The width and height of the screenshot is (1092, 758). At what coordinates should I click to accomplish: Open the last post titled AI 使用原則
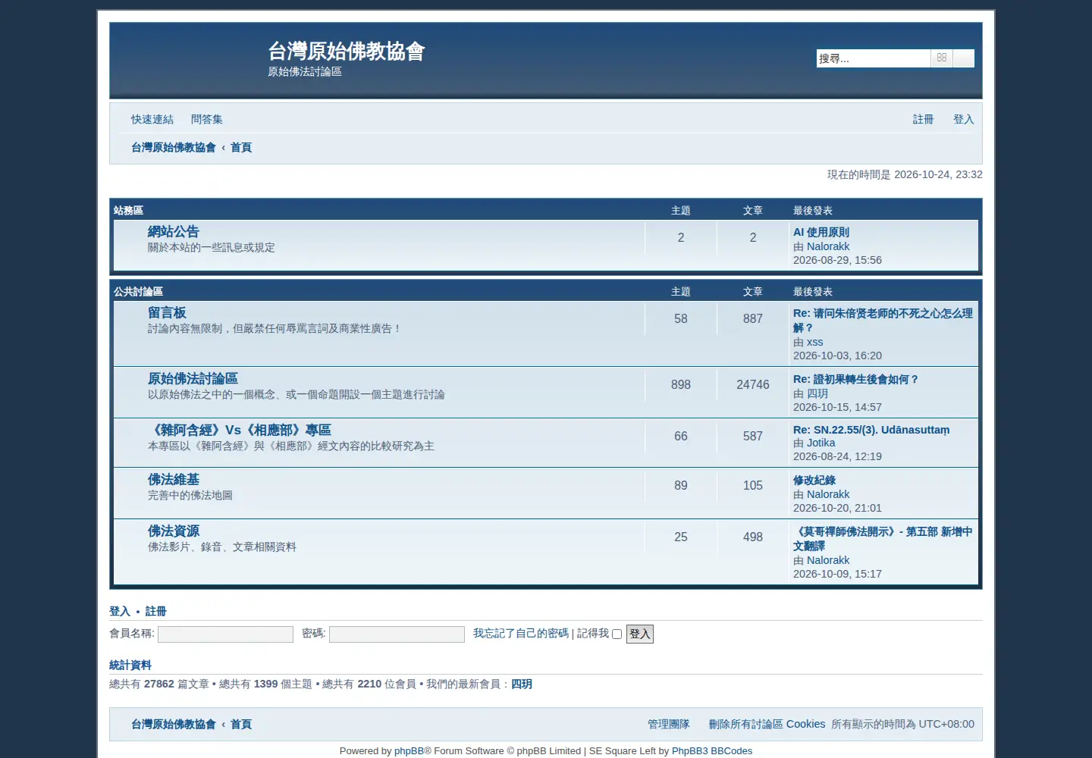point(821,233)
